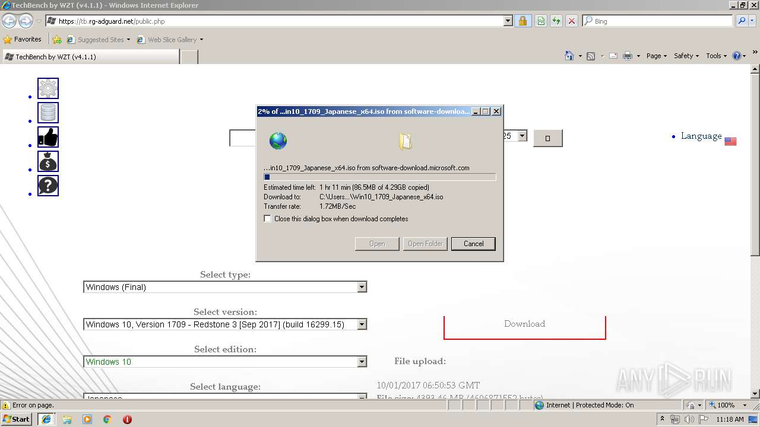760x427 pixels.
Task: Open the zoom level dropdown at 100%
Action: pyautogui.click(x=745, y=405)
